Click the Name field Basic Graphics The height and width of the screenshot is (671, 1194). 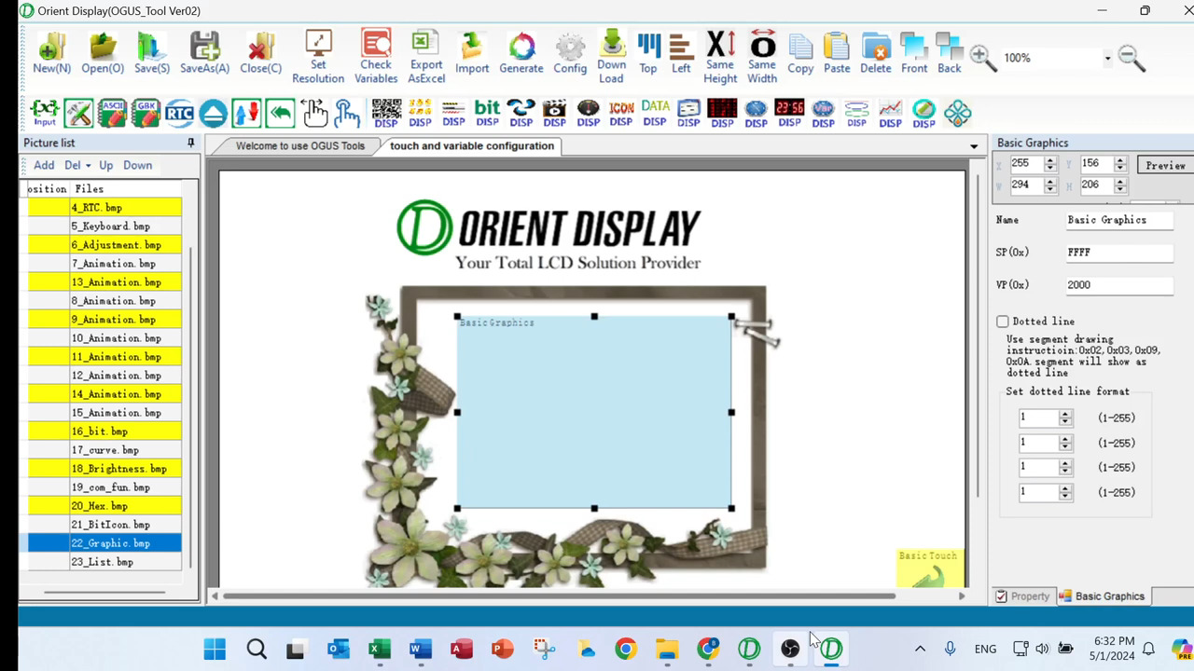pyautogui.click(x=1118, y=220)
